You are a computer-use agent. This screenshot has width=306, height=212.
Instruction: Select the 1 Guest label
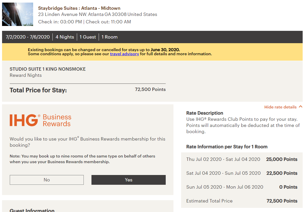pyautogui.click(x=88, y=37)
